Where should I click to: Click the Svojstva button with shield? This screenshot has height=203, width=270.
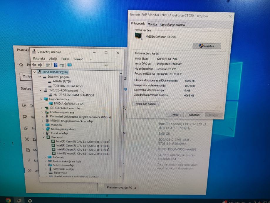pos(207,46)
